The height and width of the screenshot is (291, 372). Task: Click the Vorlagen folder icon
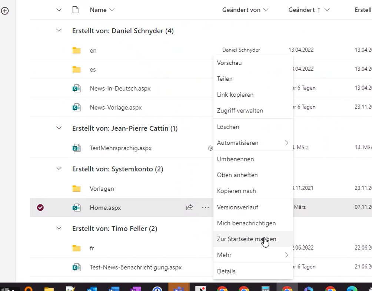pos(76,188)
